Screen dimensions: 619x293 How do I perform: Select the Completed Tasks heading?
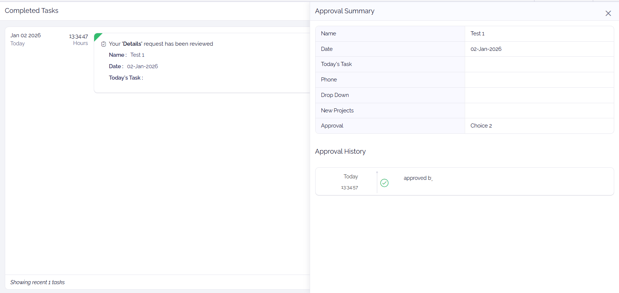click(x=31, y=11)
